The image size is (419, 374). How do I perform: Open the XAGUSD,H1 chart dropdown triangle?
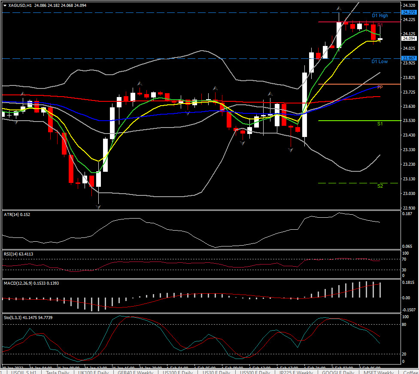pos(5,6)
